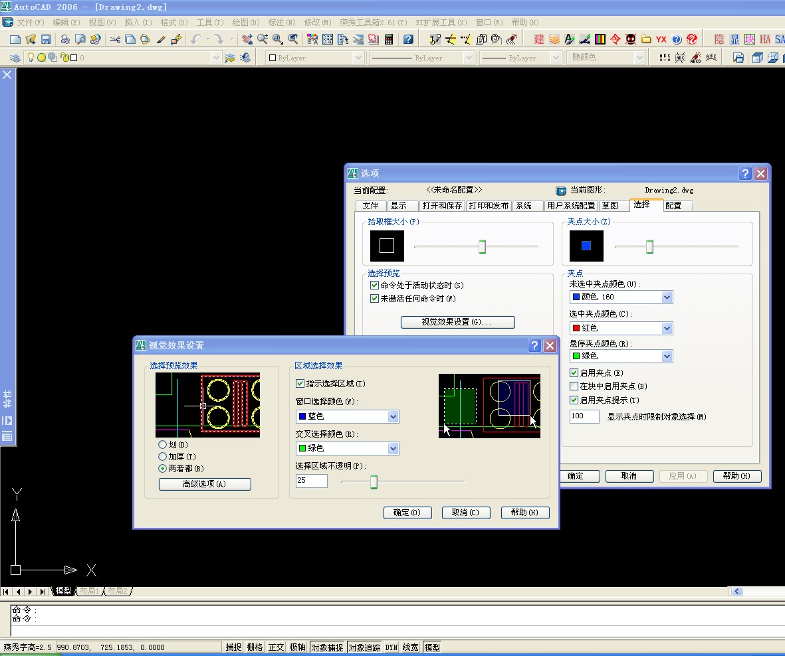Click the blue Help question mark icon

tap(408, 39)
